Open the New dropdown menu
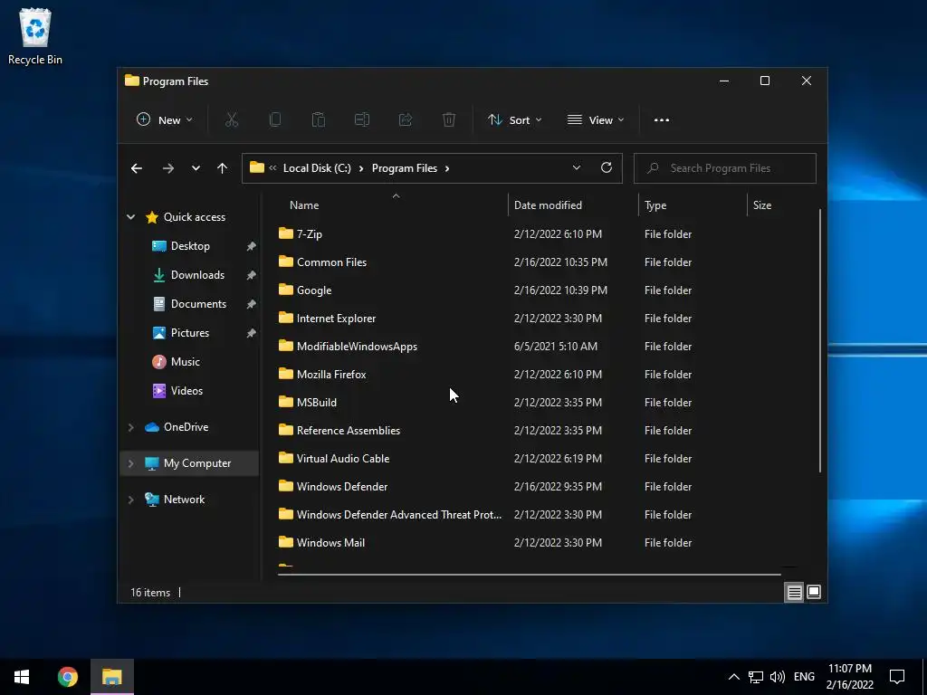927x695 pixels. 165,120
